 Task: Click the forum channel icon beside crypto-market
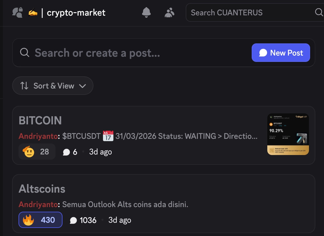[x=17, y=12]
